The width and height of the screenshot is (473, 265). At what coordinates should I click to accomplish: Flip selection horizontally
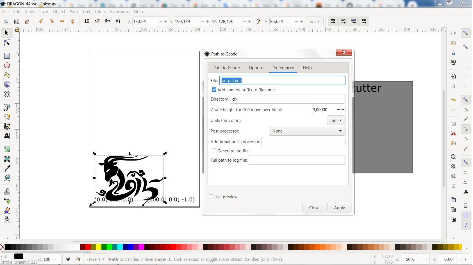coord(62,21)
